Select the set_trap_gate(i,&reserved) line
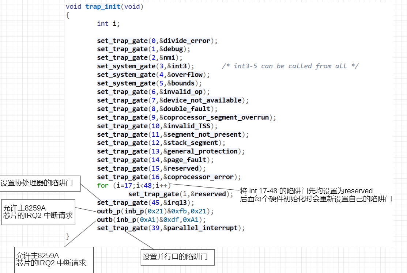Image resolution: width=407 pixels, height=273 pixels. pyautogui.click(x=180, y=194)
